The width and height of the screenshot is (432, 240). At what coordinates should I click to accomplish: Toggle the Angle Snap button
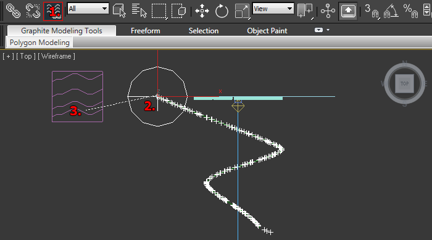pyautogui.click(x=391, y=11)
